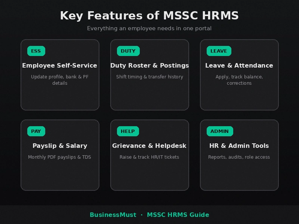Select the Payslip & Salary heading
This screenshot has height=224, width=299.
[60, 146]
